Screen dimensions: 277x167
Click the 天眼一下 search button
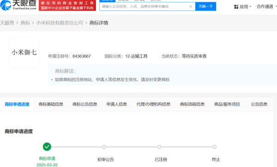click(x=205, y=6)
